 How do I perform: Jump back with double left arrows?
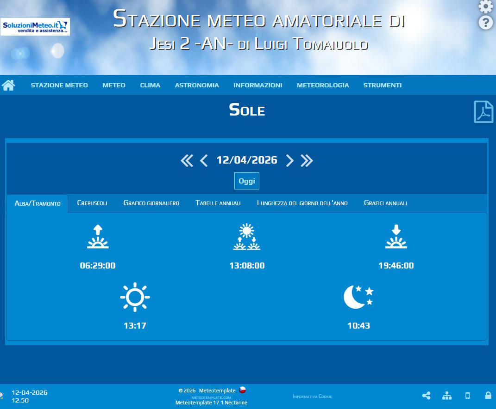187,160
